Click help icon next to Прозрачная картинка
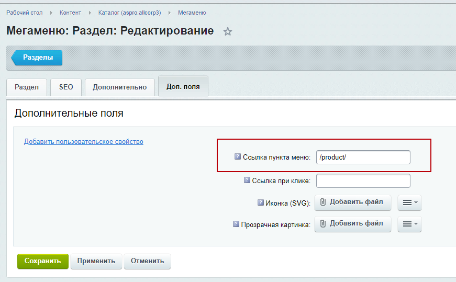 [x=236, y=224]
